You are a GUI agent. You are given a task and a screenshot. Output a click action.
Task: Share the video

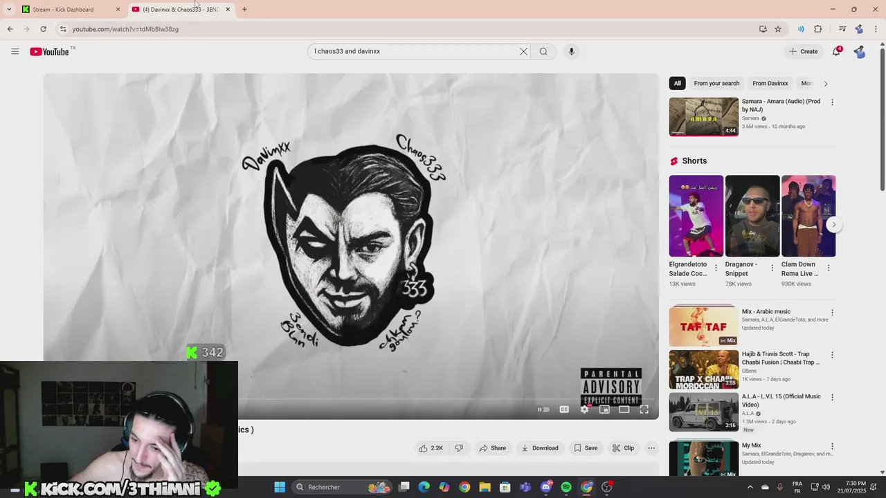pos(493,448)
